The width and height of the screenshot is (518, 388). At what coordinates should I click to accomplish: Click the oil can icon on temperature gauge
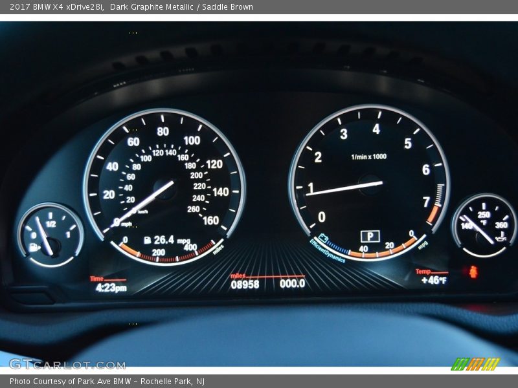pos(500,239)
